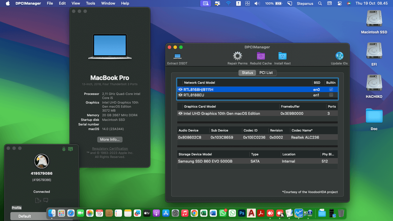Select the Samsung SSD 860 EVO 500GB row
Screen dimensions: 393x221
[x=257, y=161]
